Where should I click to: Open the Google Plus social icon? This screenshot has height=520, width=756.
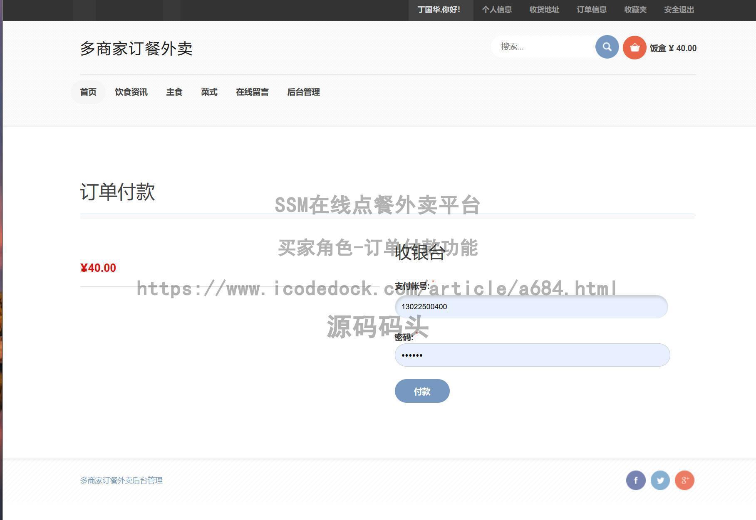tap(684, 481)
